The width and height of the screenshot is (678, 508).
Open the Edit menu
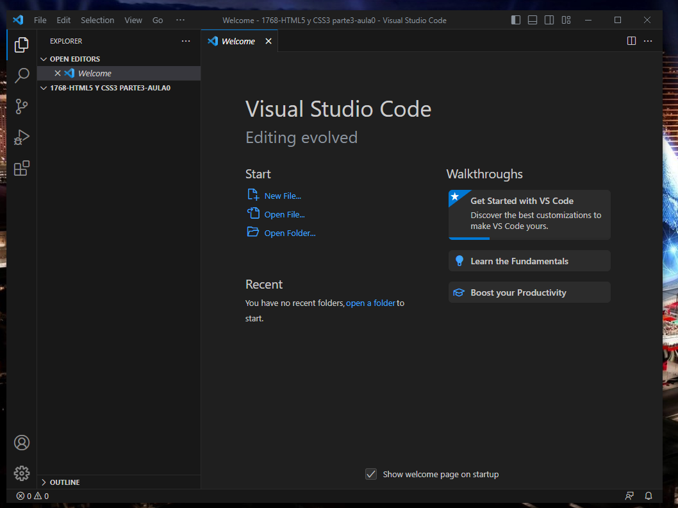click(x=63, y=21)
